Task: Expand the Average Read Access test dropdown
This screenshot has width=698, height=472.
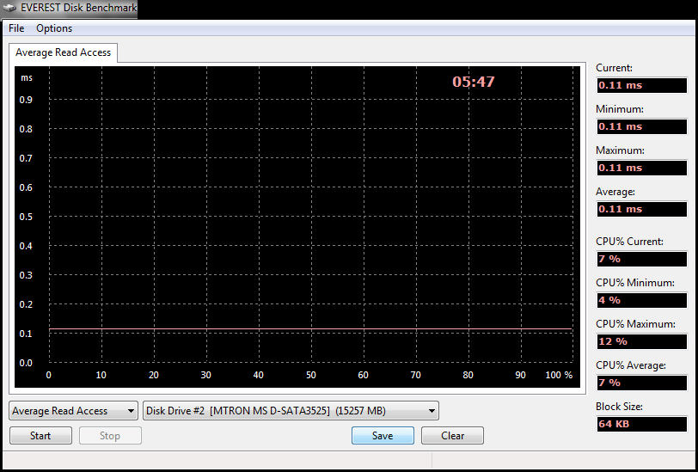Action: click(x=73, y=411)
